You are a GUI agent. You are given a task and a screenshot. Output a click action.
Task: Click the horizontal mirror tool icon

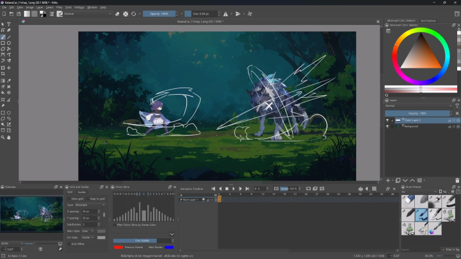226,13
